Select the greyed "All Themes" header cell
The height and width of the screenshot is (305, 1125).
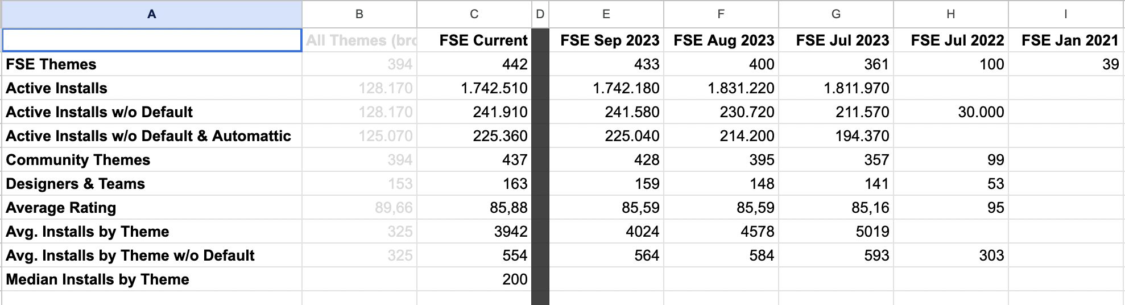359,40
